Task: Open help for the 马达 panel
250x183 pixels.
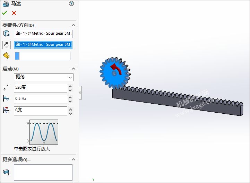Action: pos(71,3)
